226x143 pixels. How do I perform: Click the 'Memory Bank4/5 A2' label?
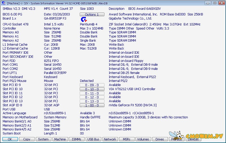17,129
